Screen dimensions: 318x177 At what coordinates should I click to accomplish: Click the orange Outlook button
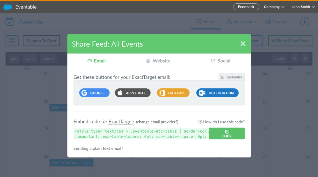(173, 93)
